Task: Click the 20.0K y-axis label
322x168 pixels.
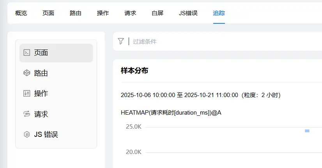Action: (x=133, y=152)
